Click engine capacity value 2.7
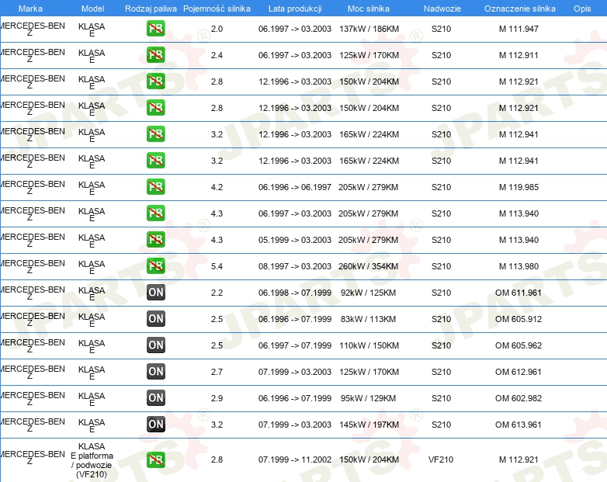The image size is (607, 482). pos(217,371)
